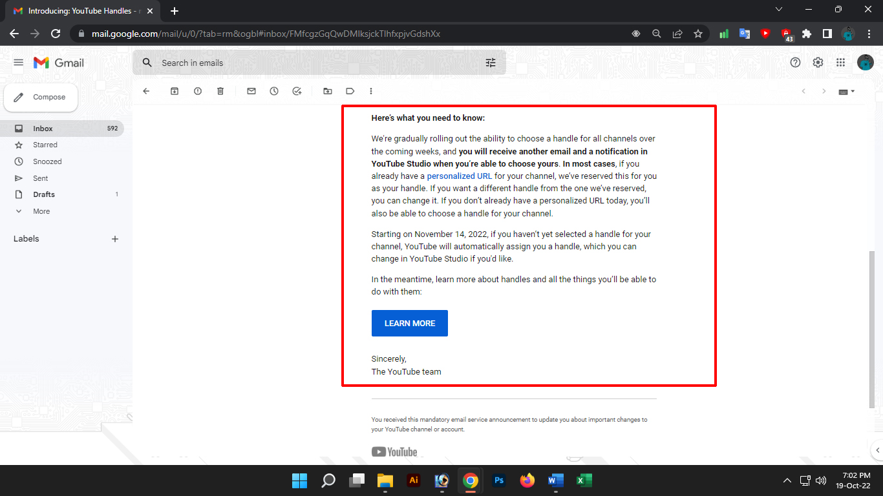
Task: Open the Windows Start menu
Action: coord(299,480)
